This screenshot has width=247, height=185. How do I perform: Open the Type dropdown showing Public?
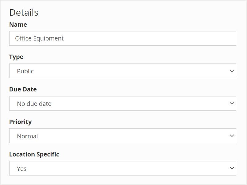coord(123,71)
